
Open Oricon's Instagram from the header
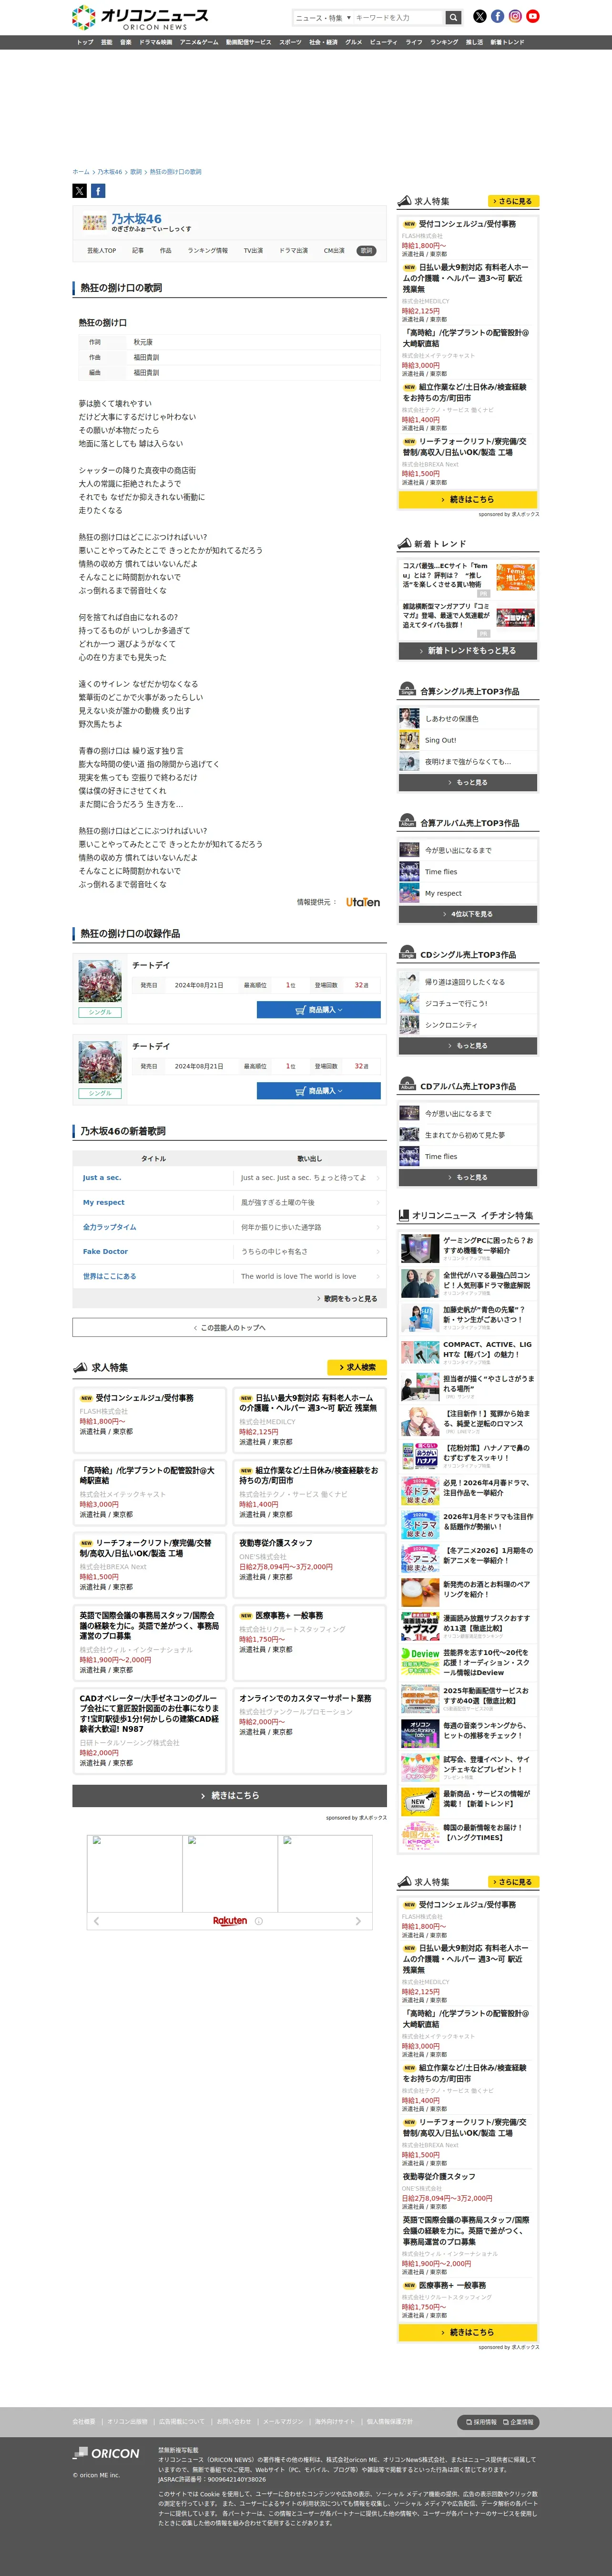point(515,16)
